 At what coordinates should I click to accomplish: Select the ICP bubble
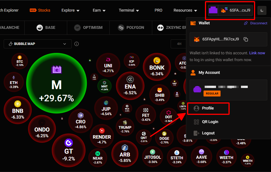click(x=132, y=61)
